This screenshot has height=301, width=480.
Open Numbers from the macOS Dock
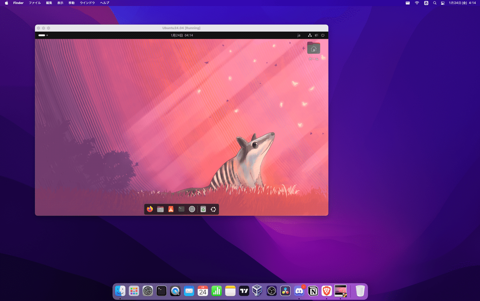[x=216, y=291]
